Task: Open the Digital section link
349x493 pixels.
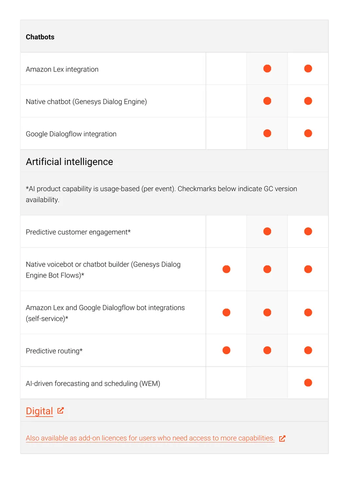Action: pos(39,411)
